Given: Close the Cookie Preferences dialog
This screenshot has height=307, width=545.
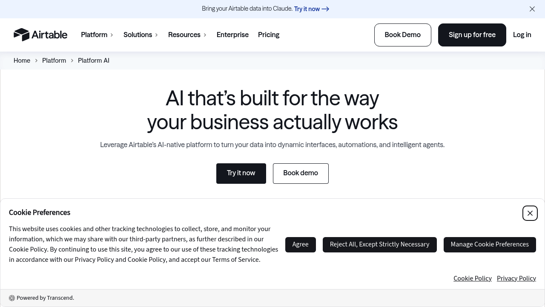Looking at the screenshot, I should [530, 213].
